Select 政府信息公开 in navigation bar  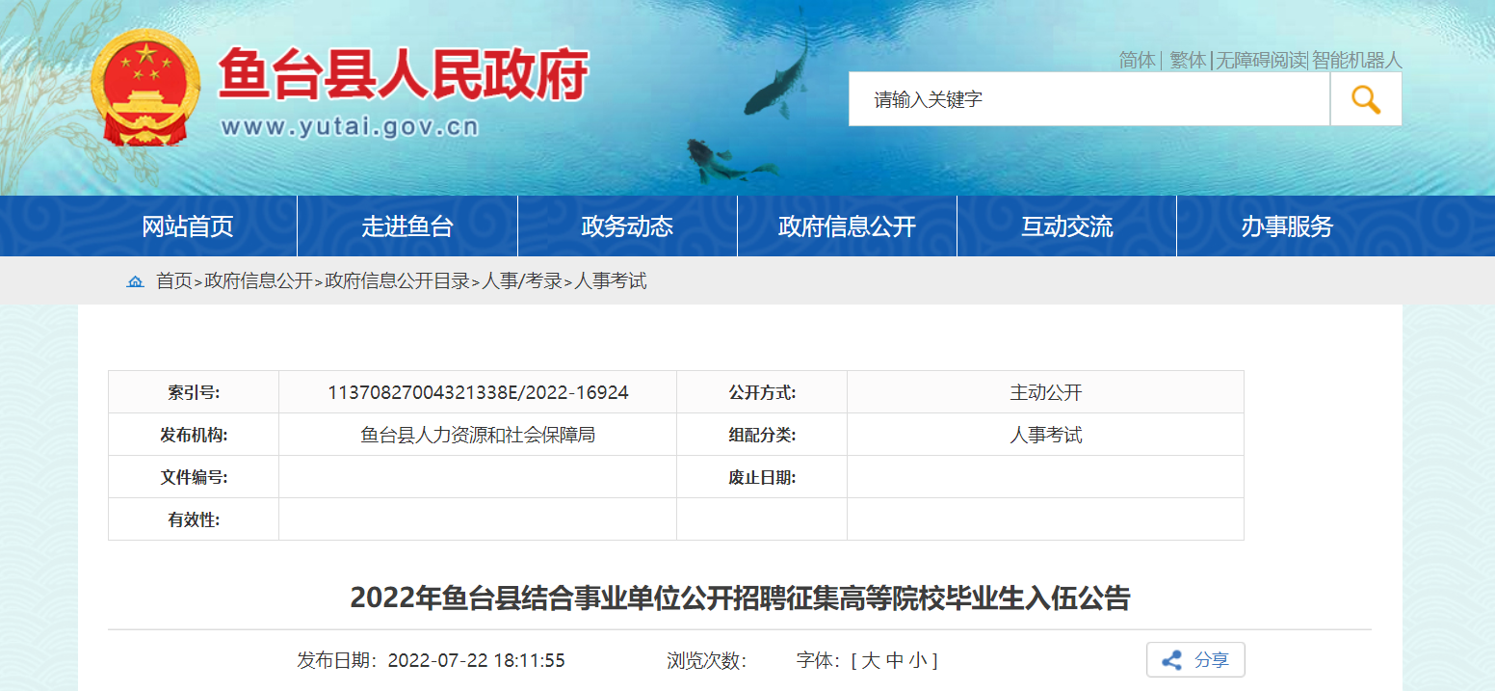847,226
